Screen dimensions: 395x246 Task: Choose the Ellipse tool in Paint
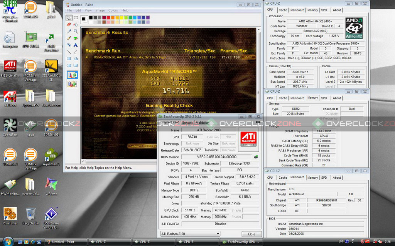[69, 65]
